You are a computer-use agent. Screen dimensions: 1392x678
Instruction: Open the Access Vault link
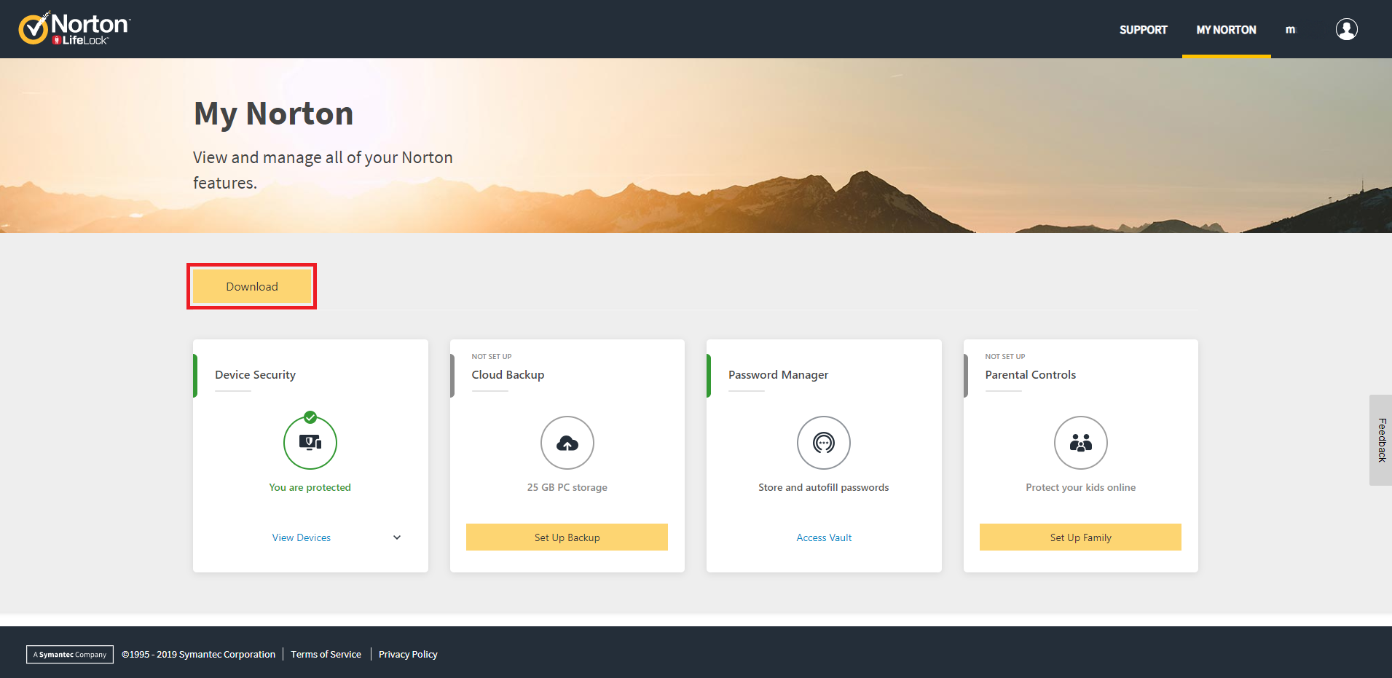coord(824,537)
